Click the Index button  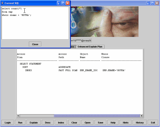point(61,123)
